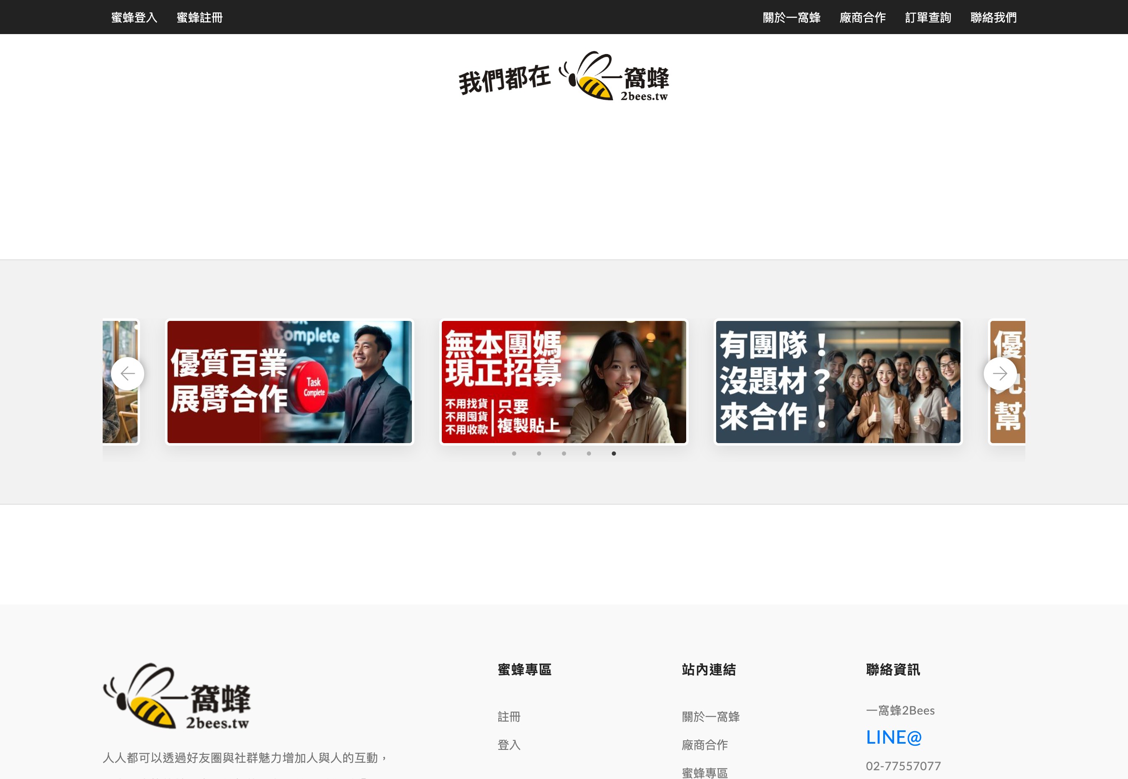Open the 有團隊沒題材來合作 banner
This screenshot has height=779, width=1128.
[x=838, y=382]
